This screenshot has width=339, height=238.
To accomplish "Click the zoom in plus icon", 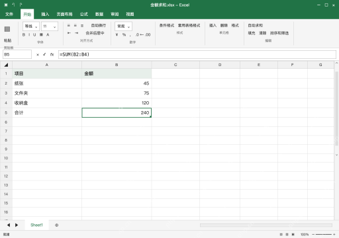I will (x=334, y=235).
